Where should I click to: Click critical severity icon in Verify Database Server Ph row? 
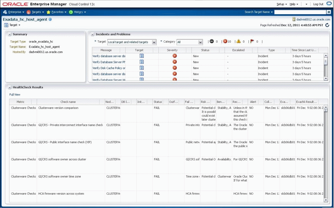[175, 62]
